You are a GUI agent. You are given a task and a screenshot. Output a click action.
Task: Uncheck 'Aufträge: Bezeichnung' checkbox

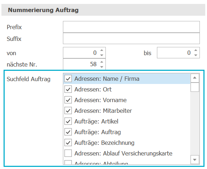click(68, 142)
